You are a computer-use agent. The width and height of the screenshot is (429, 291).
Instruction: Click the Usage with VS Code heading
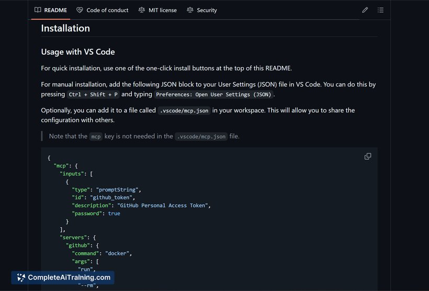78,52
